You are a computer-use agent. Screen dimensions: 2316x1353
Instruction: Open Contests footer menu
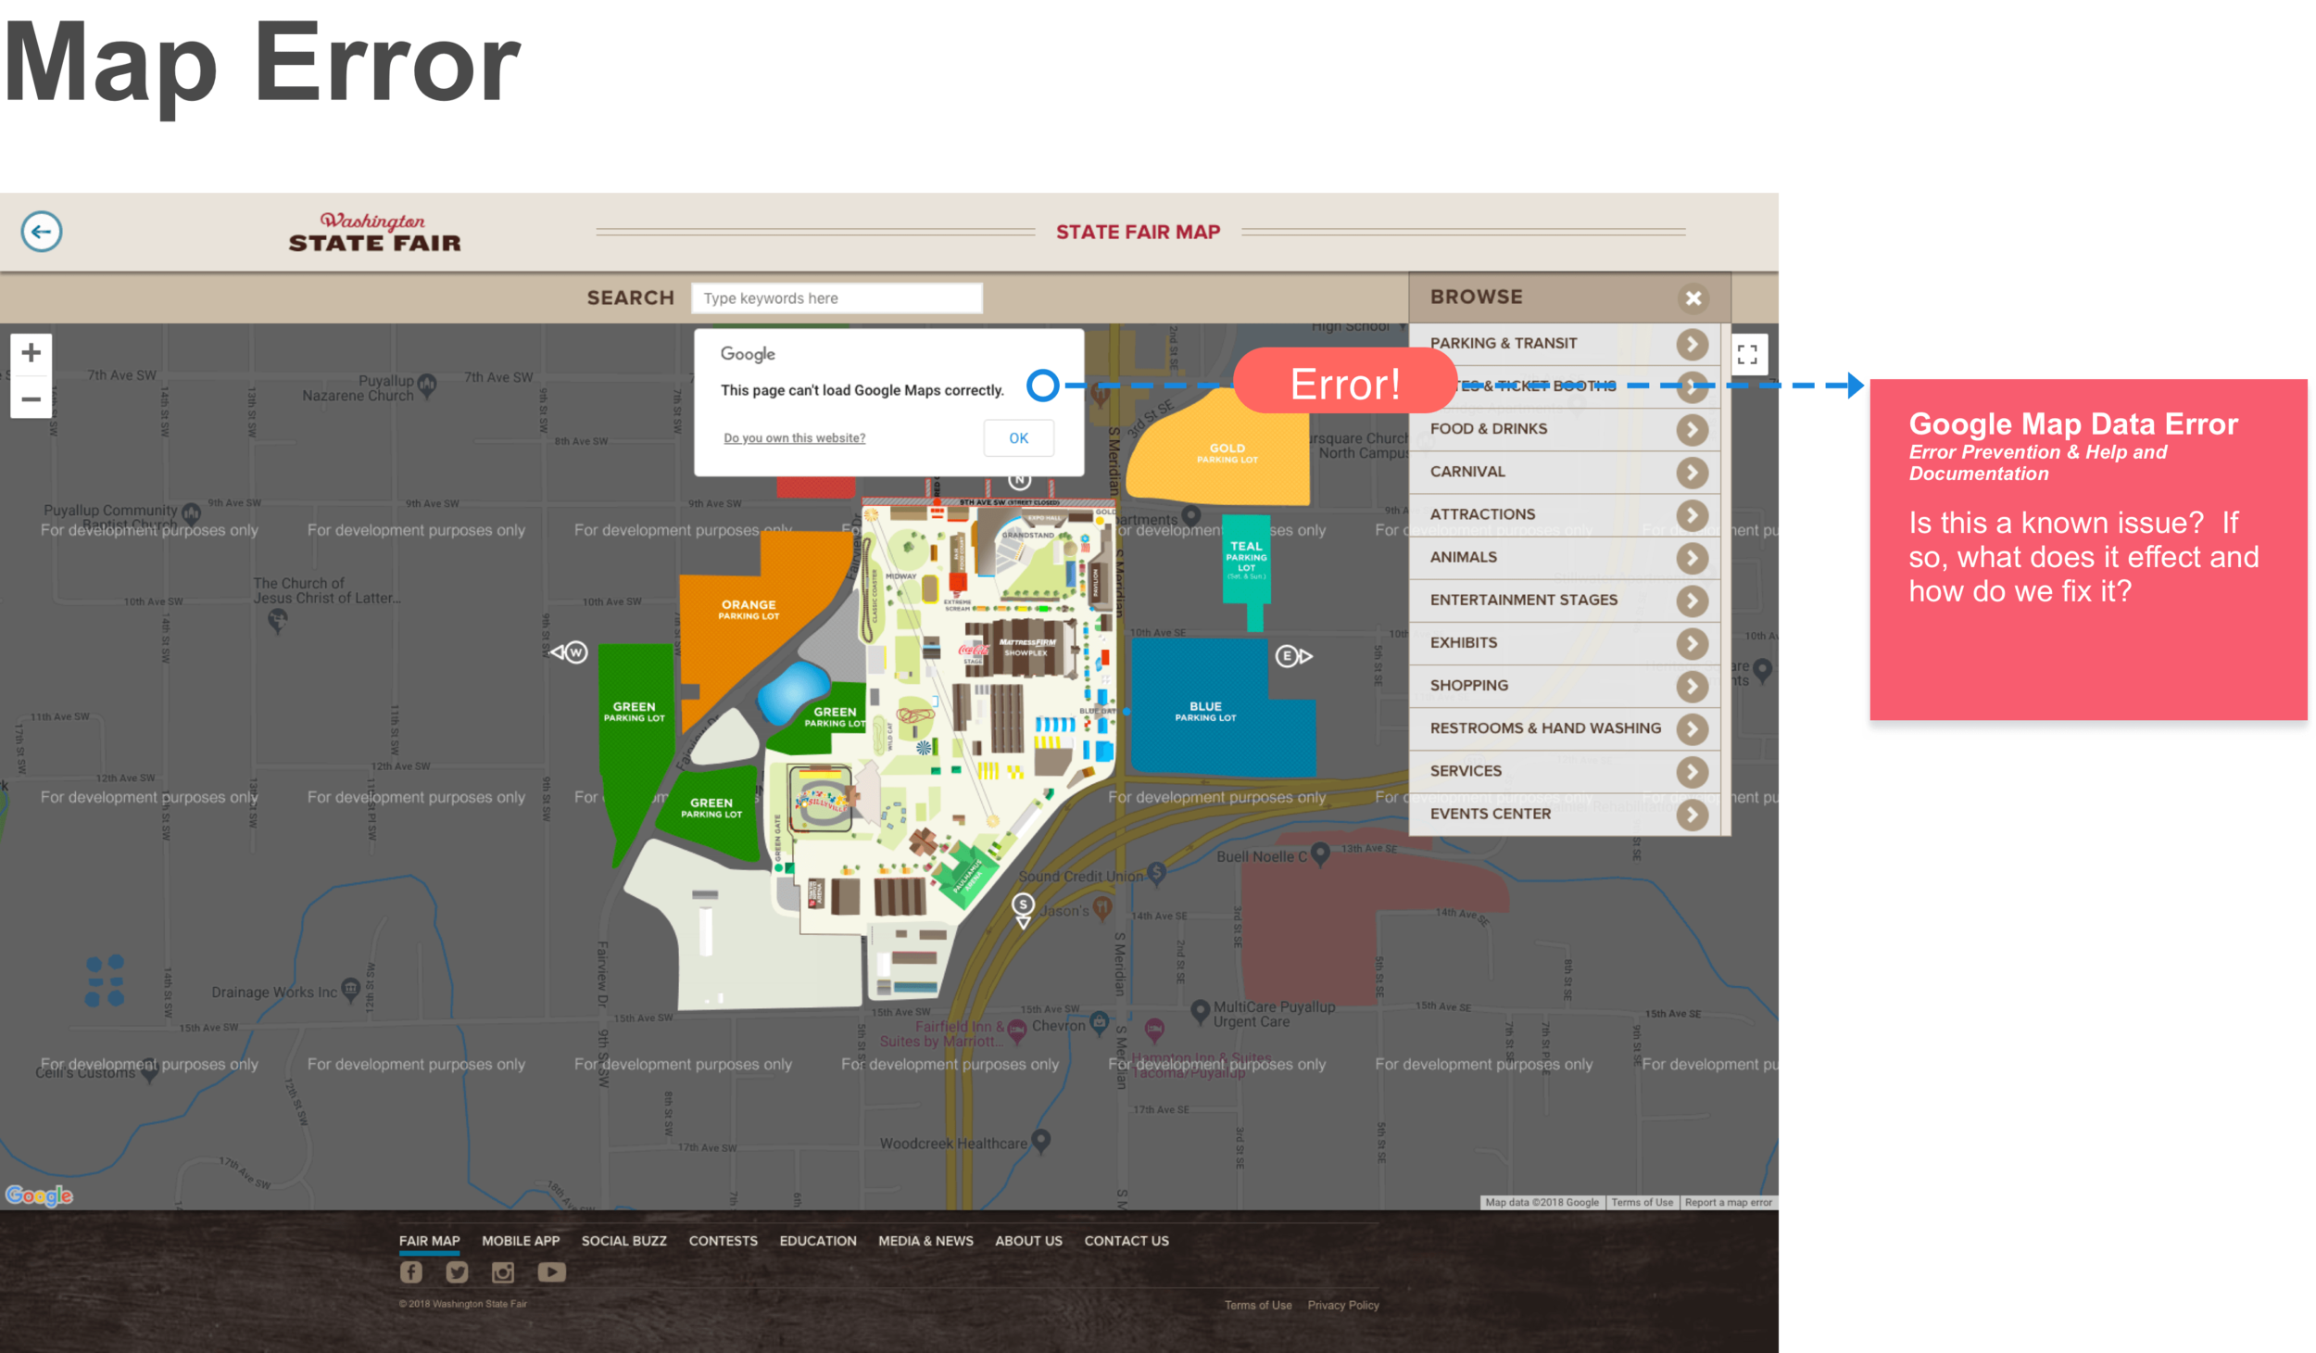(723, 1241)
